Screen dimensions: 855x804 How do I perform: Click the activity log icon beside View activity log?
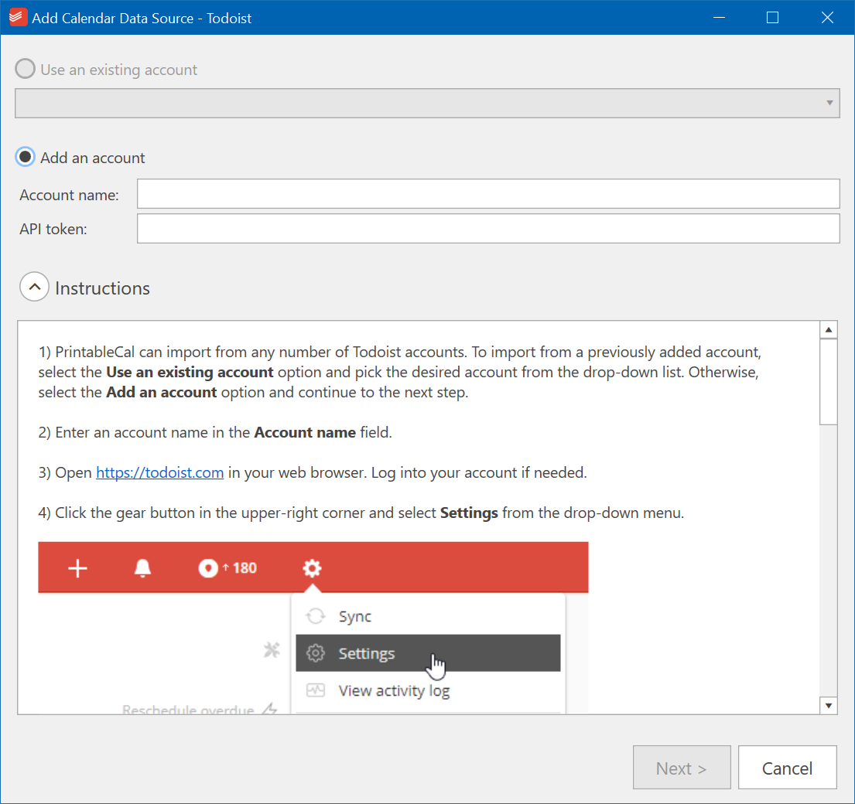315,690
